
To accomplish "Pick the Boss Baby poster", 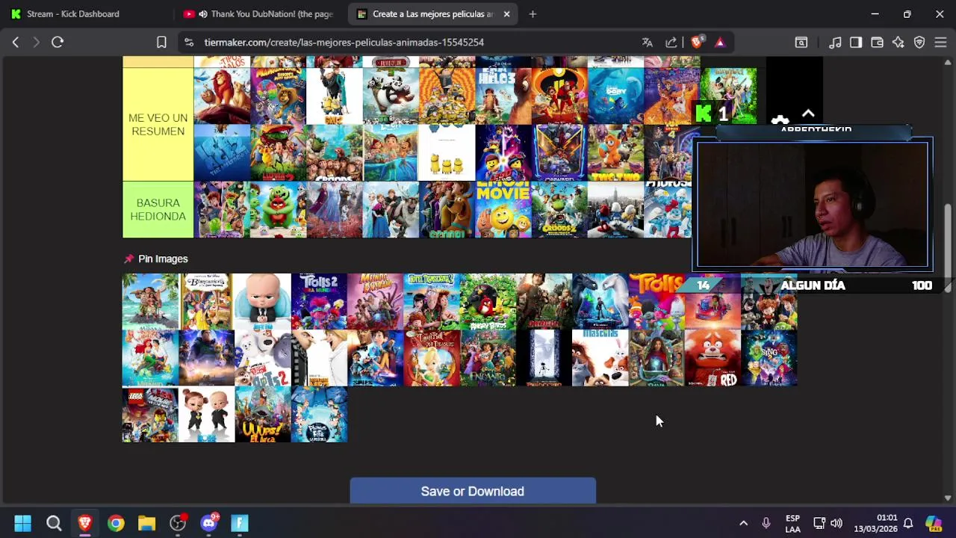I will (x=263, y=301).
